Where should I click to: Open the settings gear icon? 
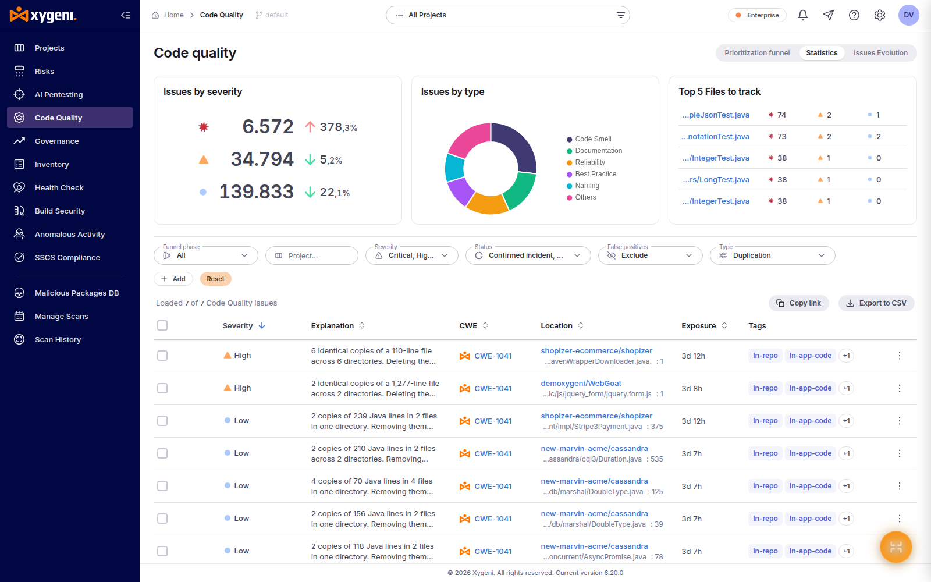pyautogui.click(x=880, y=15)
